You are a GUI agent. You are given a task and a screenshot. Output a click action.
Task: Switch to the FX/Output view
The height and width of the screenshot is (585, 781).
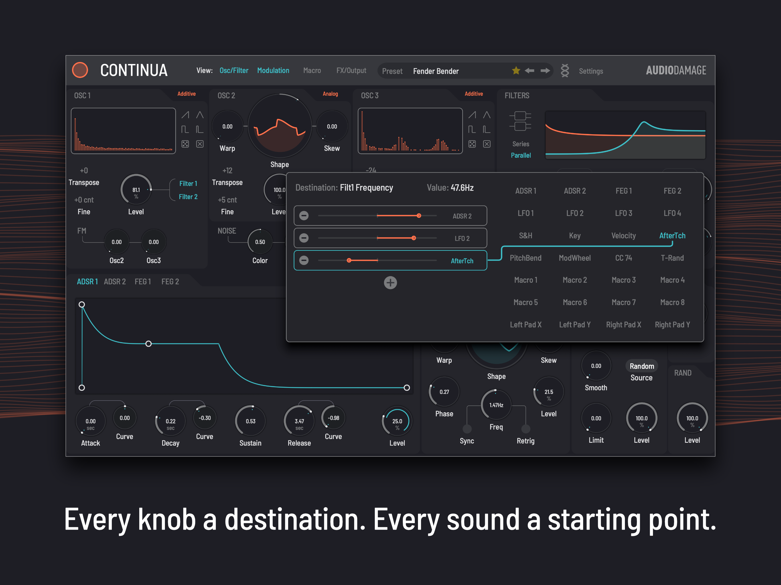pyautogui.click(x=351, y=71)
